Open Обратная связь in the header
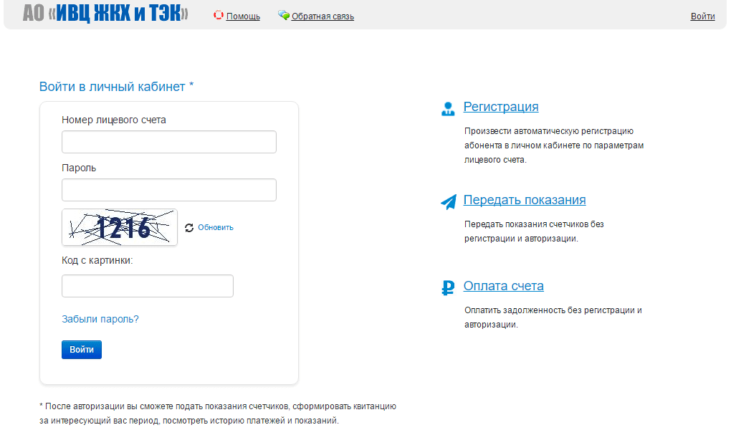Image resolution: width=731 pixels, height=430 pixels. point(322,16)
